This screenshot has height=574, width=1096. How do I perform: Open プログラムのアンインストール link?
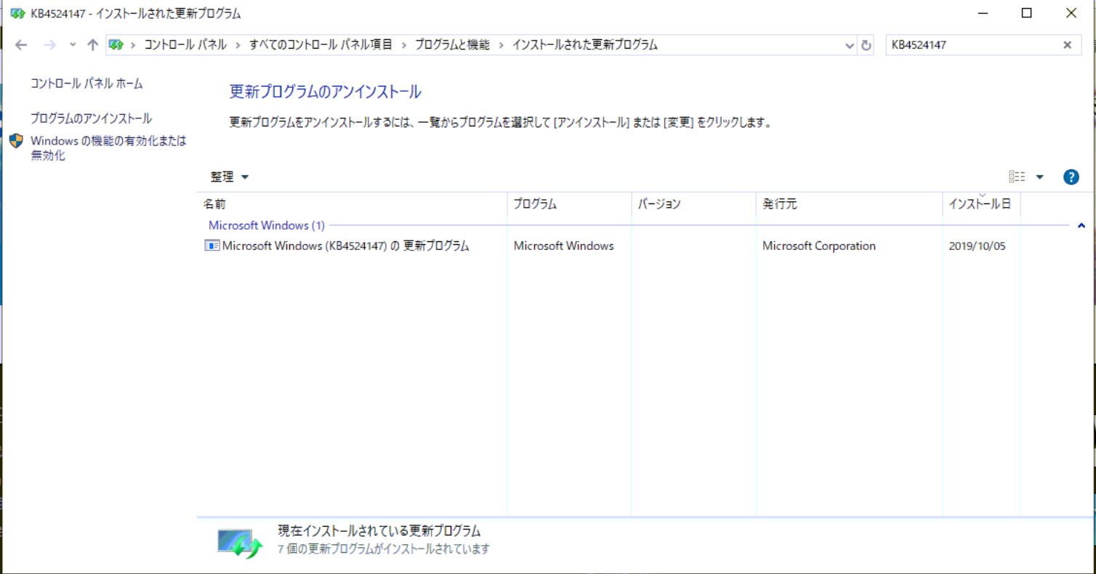(x=91, y=118)
